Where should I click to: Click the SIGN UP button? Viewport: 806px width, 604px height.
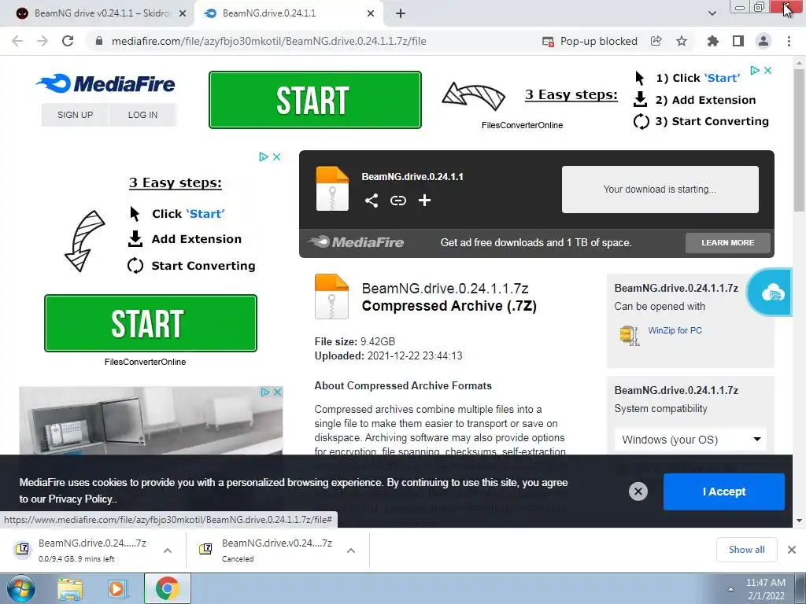[75, 115]
